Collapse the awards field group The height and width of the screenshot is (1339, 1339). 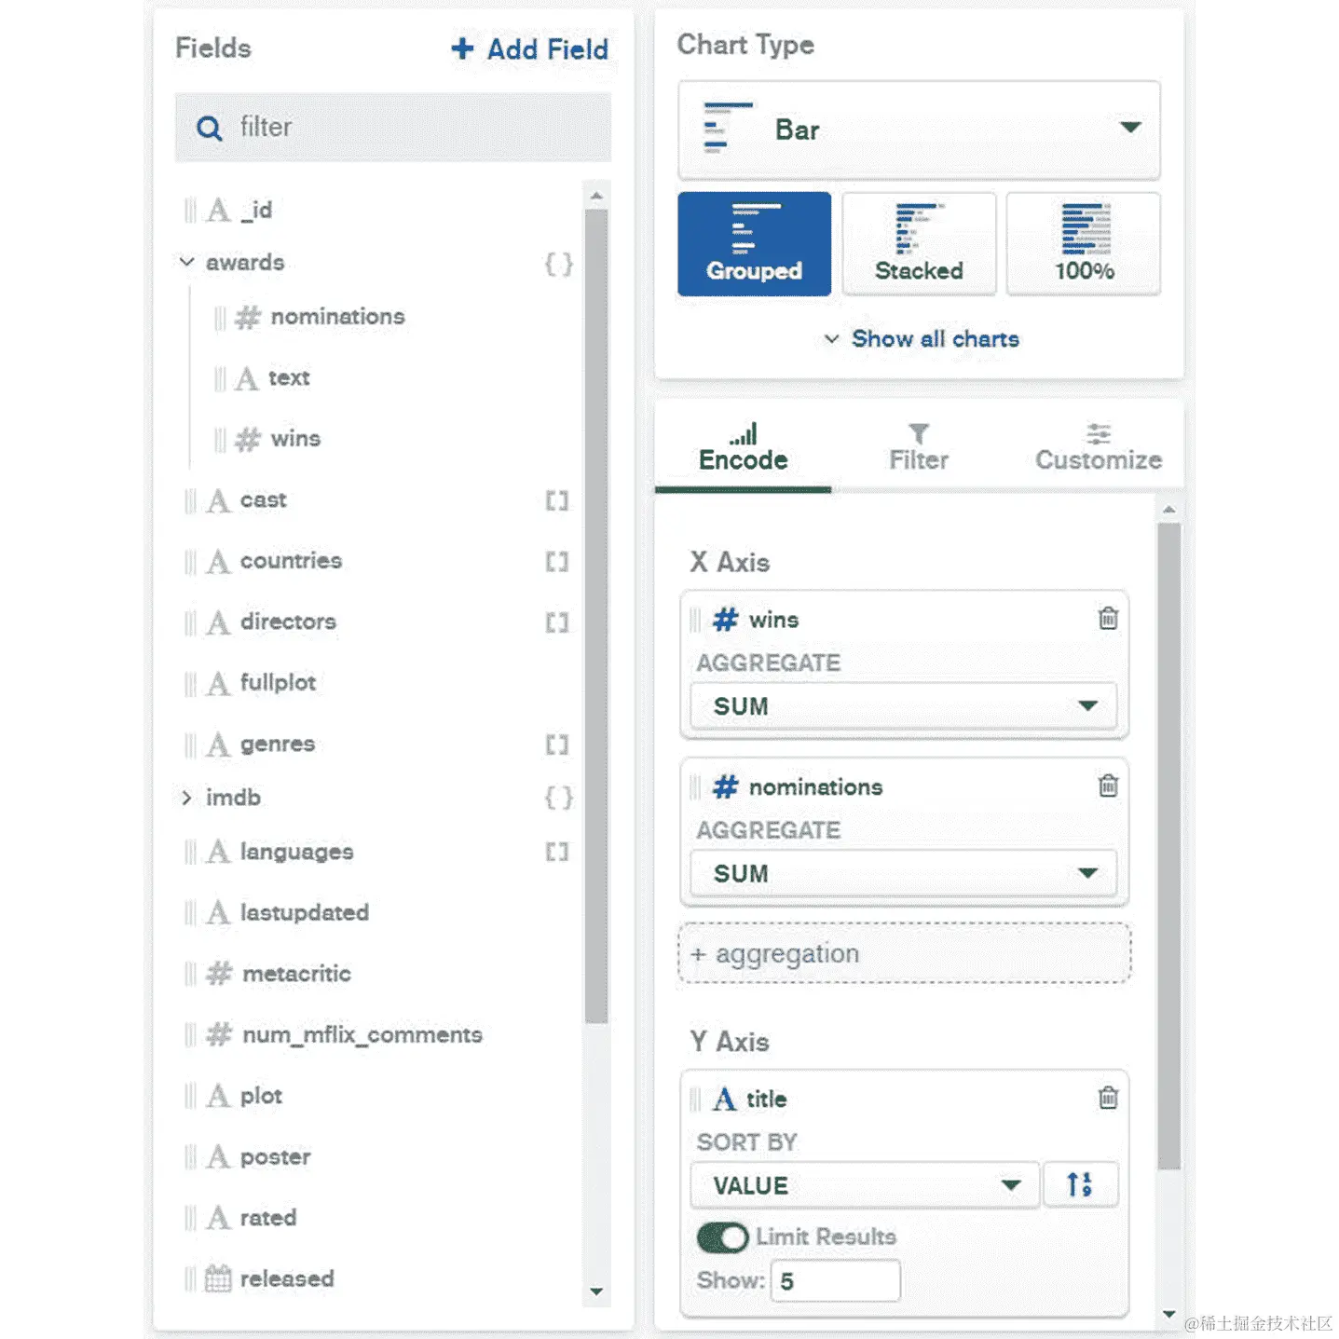[187, 262]
